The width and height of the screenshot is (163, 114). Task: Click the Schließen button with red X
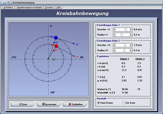[75, 104]
